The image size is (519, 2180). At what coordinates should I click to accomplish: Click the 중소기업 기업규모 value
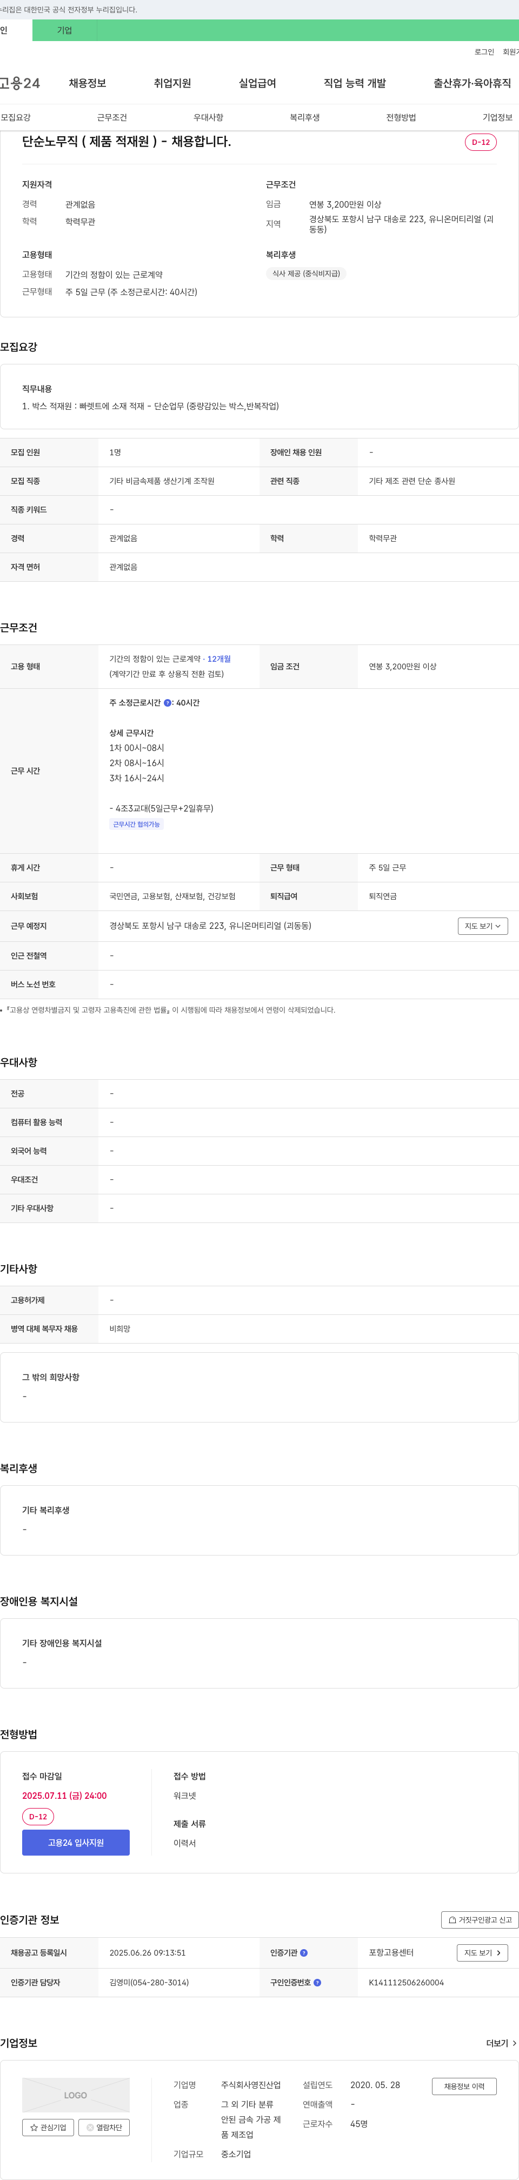click(236, 2154)
